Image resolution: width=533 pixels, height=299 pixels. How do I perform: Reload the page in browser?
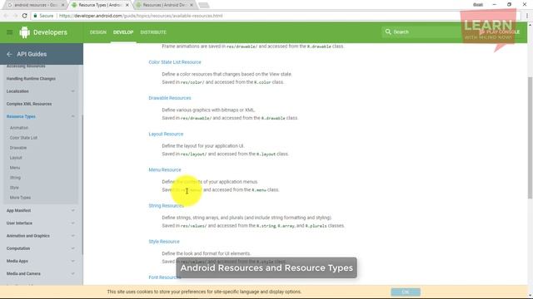24,16
